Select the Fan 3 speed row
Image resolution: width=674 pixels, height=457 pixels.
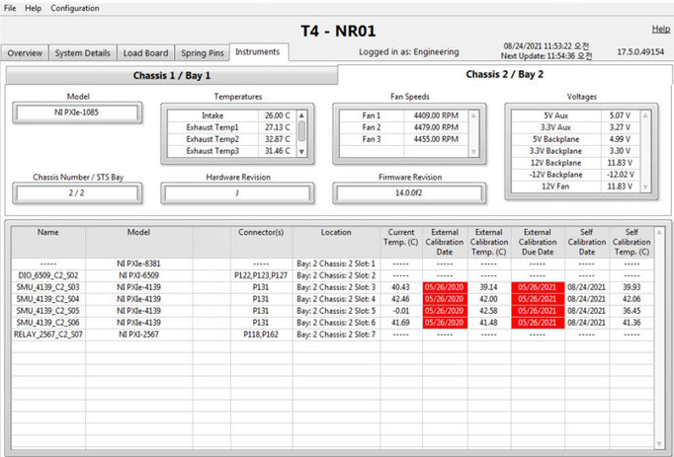click(403, 139)
